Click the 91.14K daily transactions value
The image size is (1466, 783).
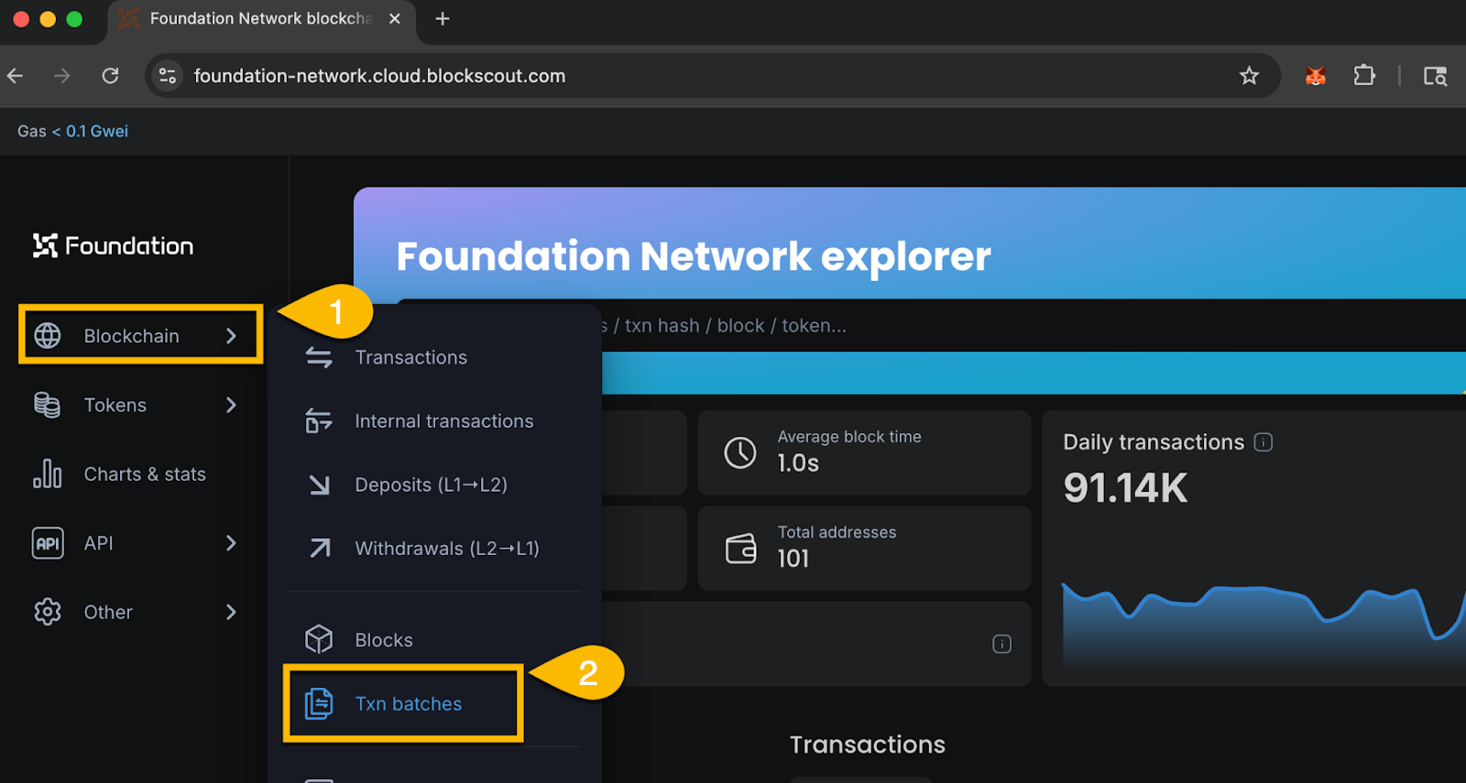[1125, 488]
